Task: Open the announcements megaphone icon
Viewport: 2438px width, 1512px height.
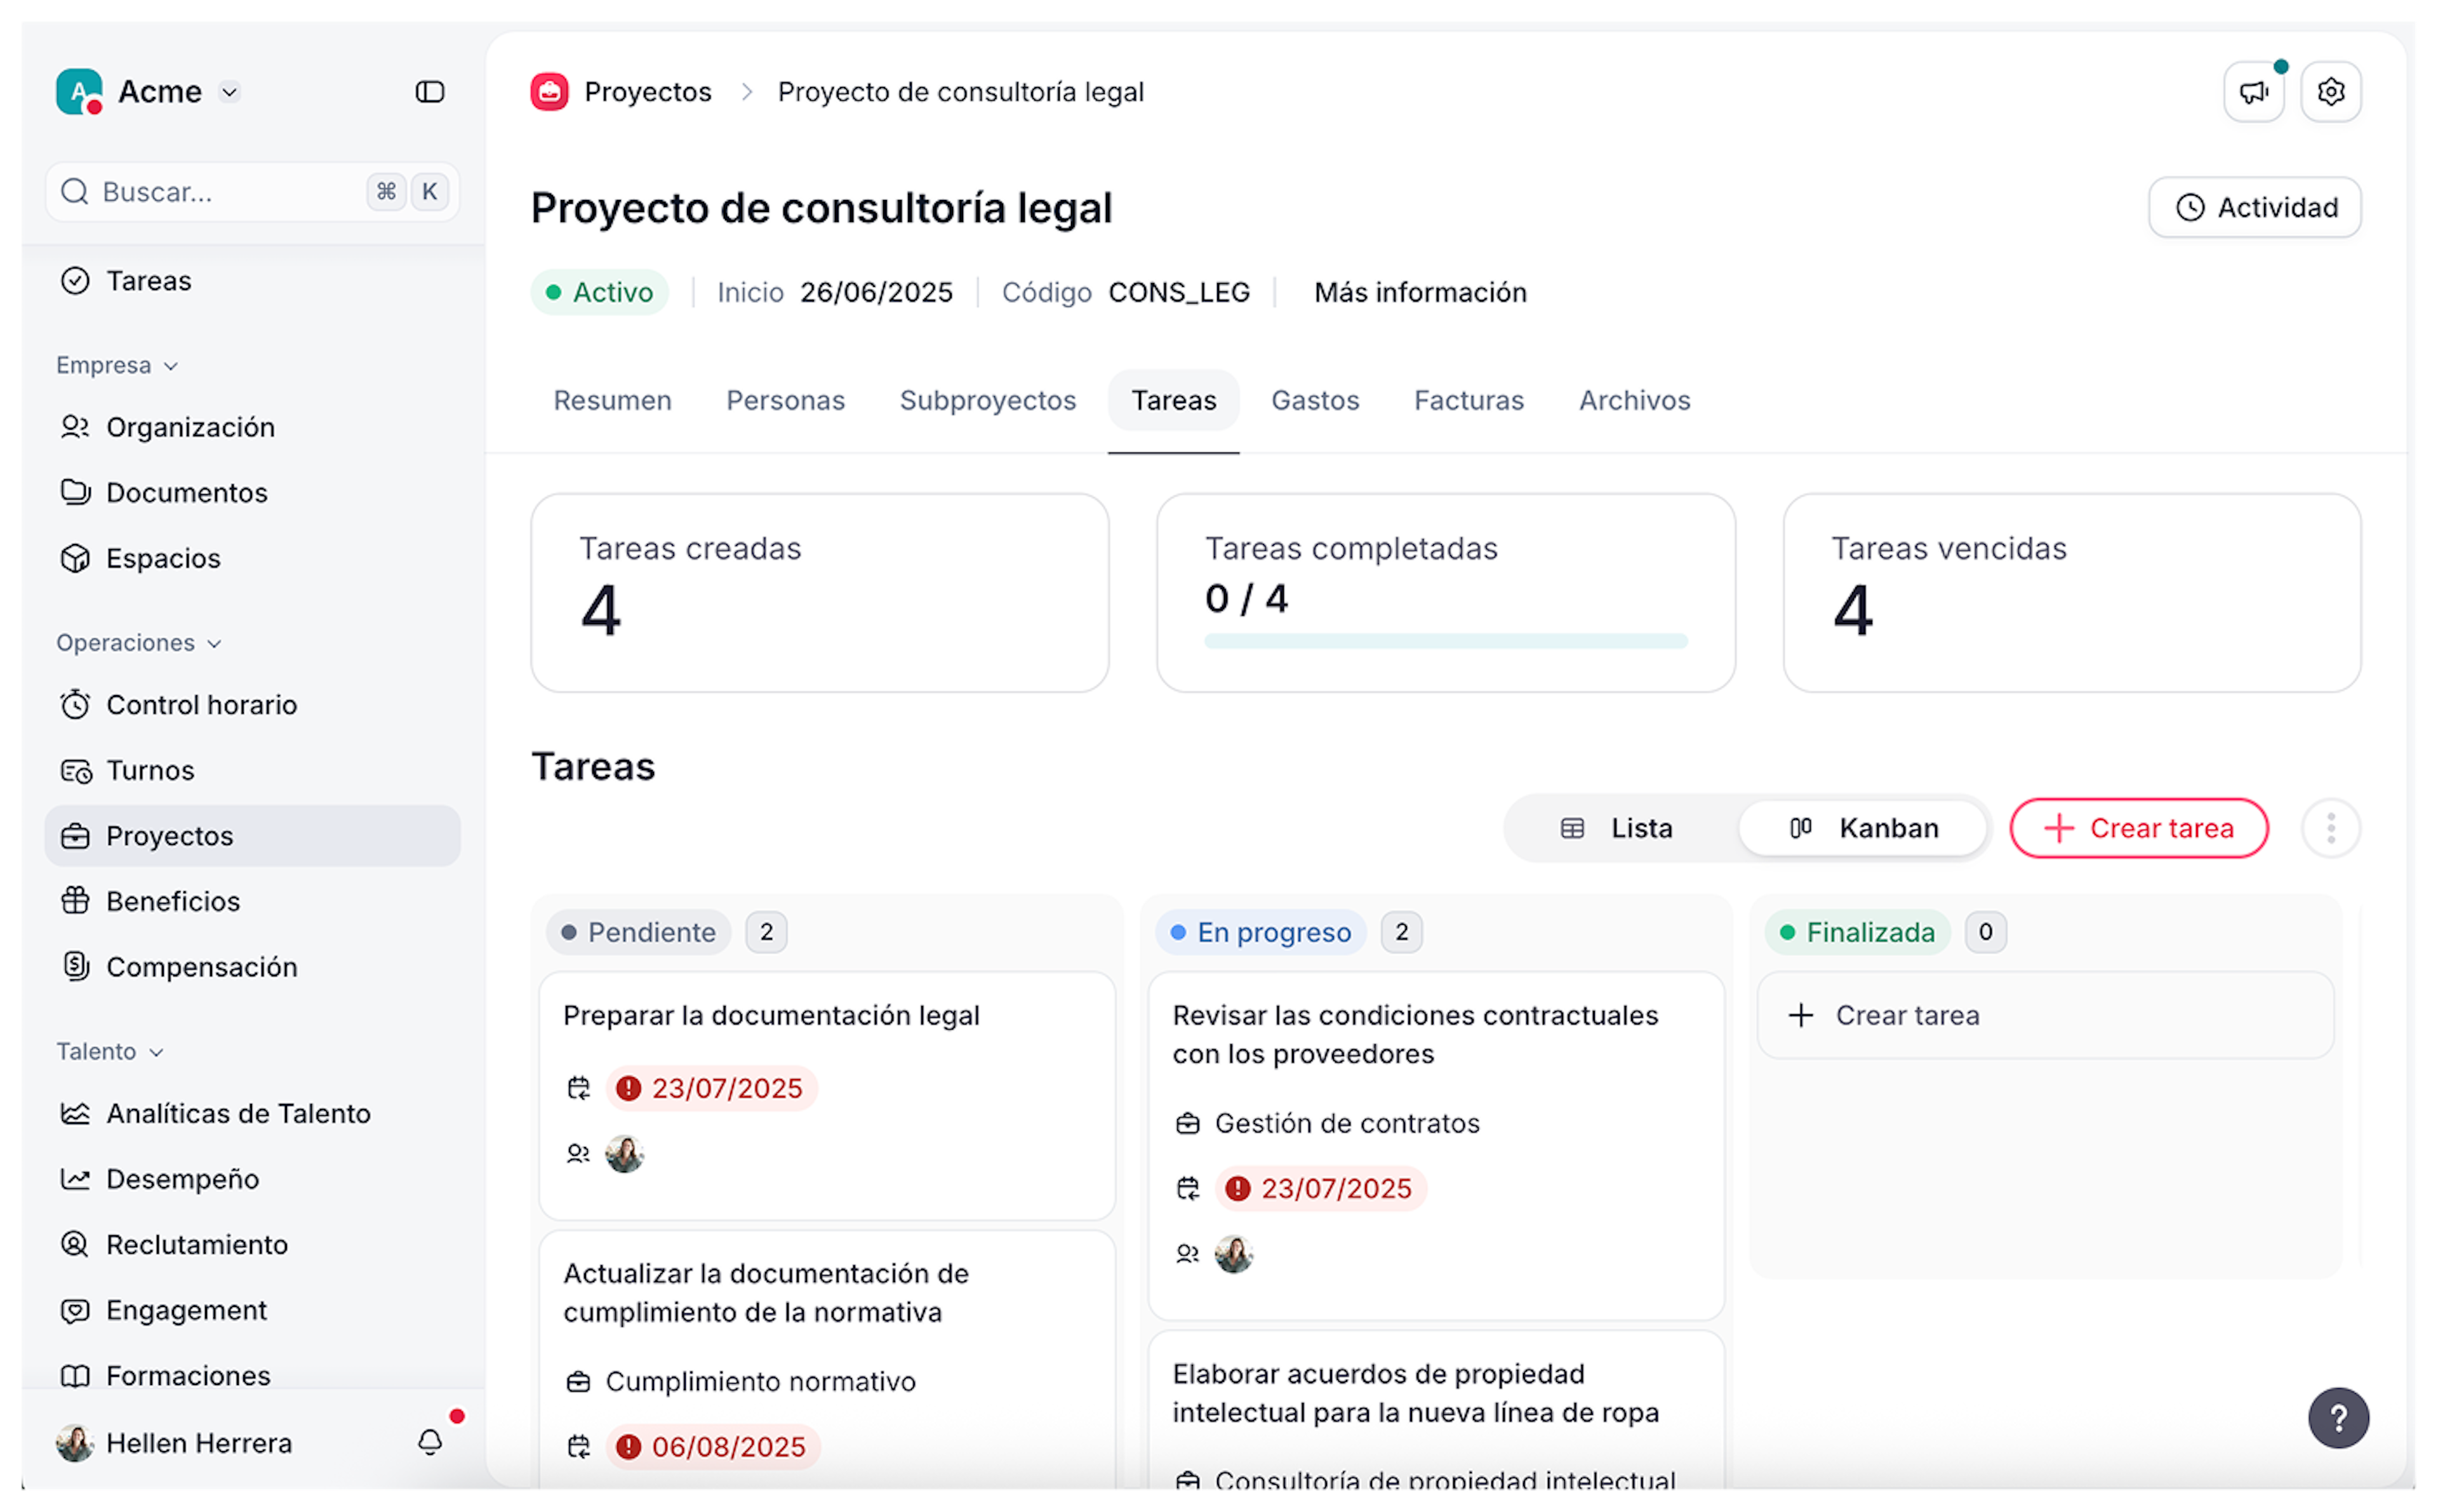Action: [x=2253, y=92]
